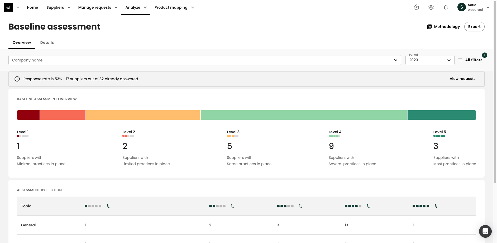Open the Sofie user account menu
The height and width of the screenshot is (243, 497).
[x=474, y=7]
